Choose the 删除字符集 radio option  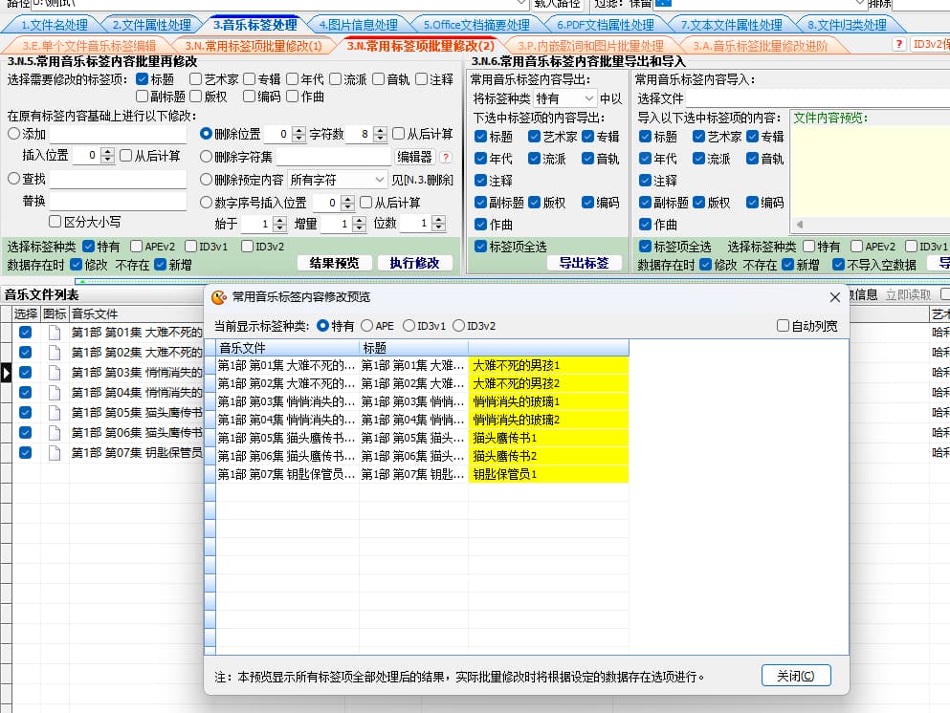pyautogui.click(x=206, y=157)
